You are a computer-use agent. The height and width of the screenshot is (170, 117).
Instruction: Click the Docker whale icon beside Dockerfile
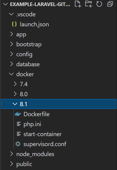[x=18, y=114]
